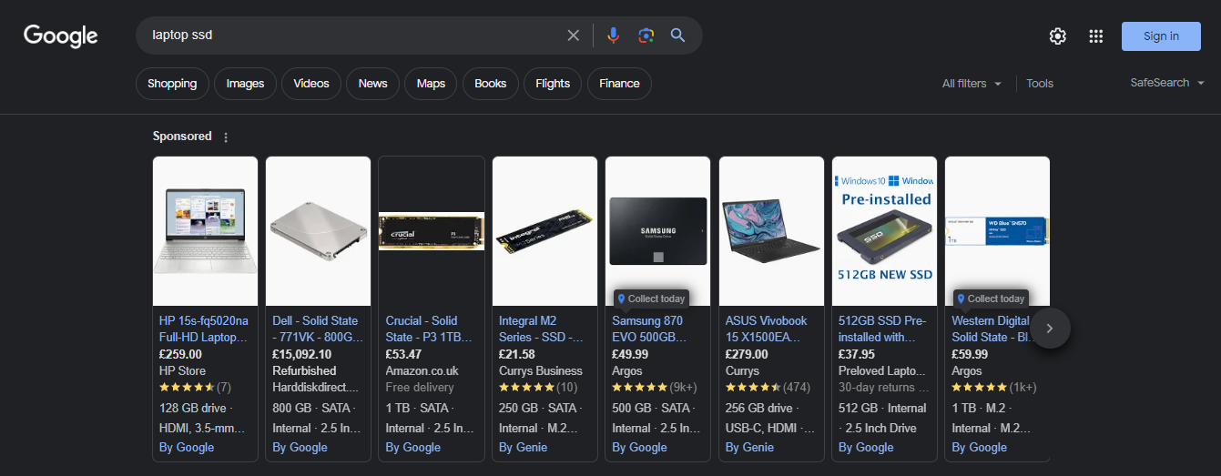Switch to the Books tab

coord(490,84)
